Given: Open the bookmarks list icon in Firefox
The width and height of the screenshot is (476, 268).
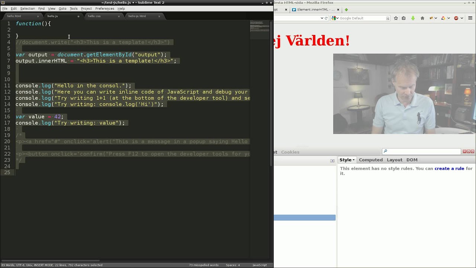Looking at the screenshot, I should 403,18.
